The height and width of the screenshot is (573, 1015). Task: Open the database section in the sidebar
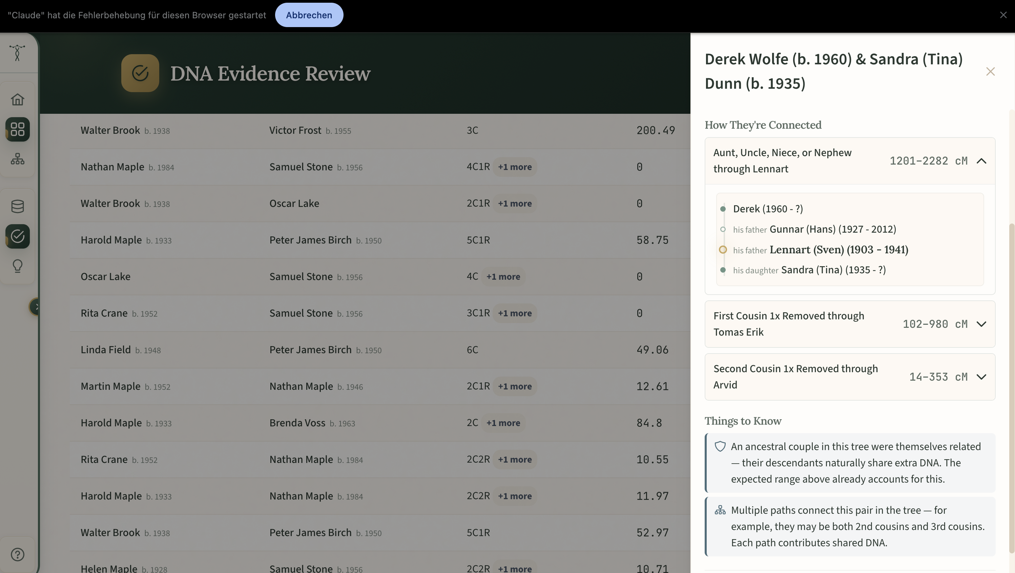17,206
